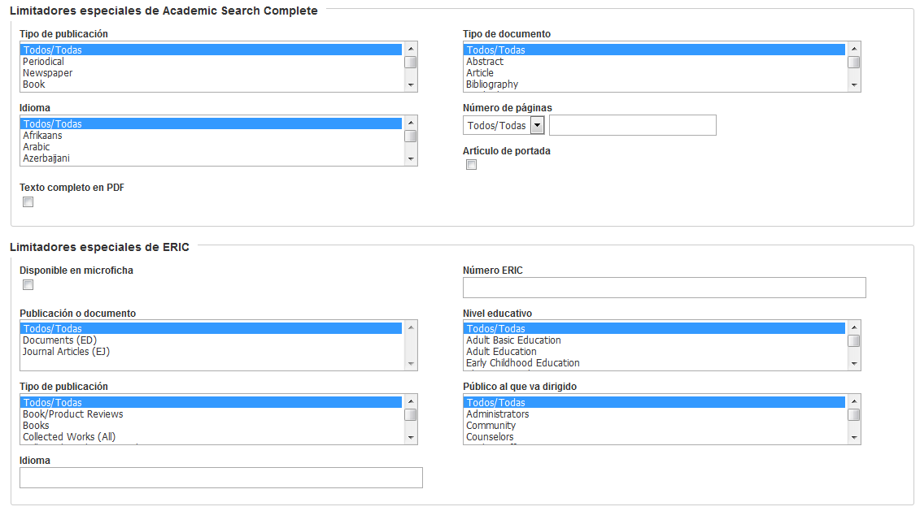This screenshot has width=920, height=511.
Task: Click scrollbar thumb of Público al que va dirigido list
Action: coord(854,415)
